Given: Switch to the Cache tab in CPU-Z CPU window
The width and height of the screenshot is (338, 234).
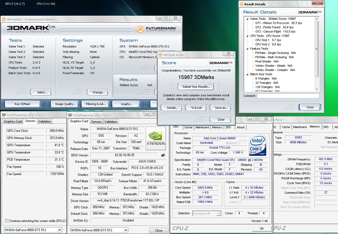Looking at the screenshot, I should click(188, 127).
